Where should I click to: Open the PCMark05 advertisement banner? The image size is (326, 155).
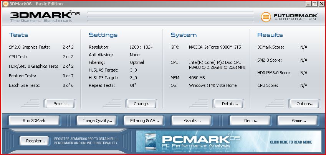229,142
